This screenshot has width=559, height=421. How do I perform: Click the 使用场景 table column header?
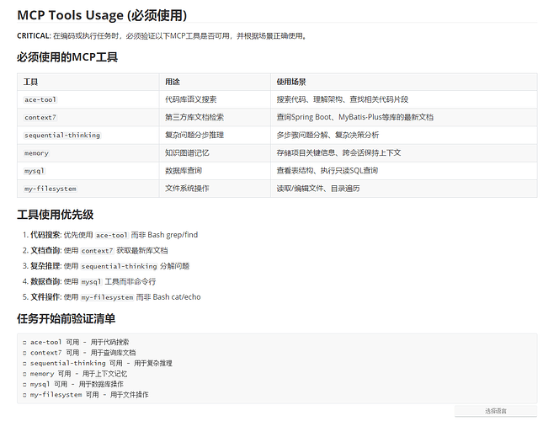tap(291, 82)
